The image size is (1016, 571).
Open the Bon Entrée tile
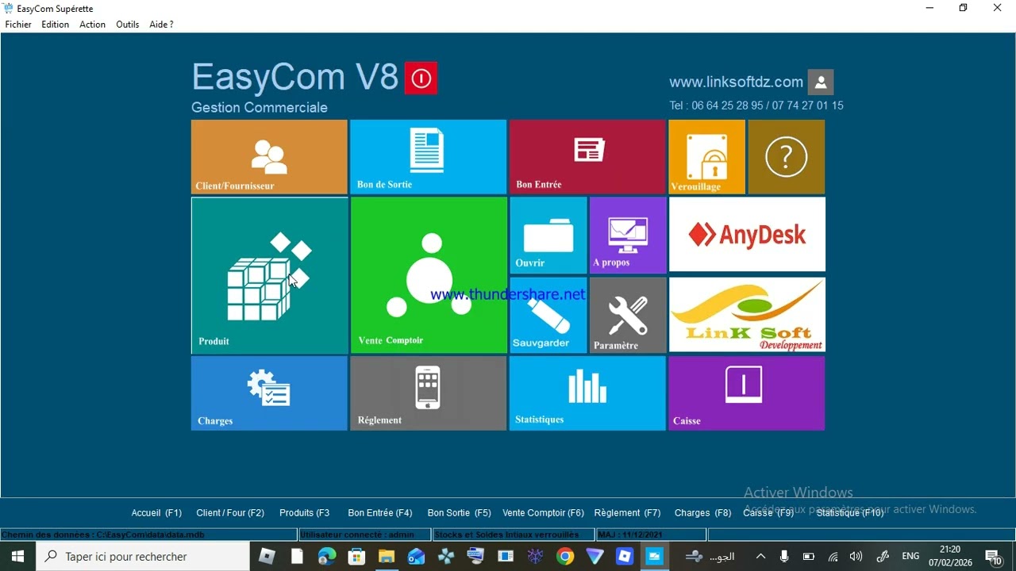pos(587,157)
